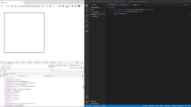Toggle the DevTools device toolbar

coord(4,62)
